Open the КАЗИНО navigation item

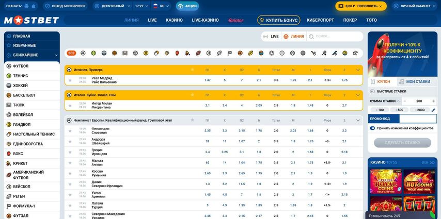click(x=174, y=20)
